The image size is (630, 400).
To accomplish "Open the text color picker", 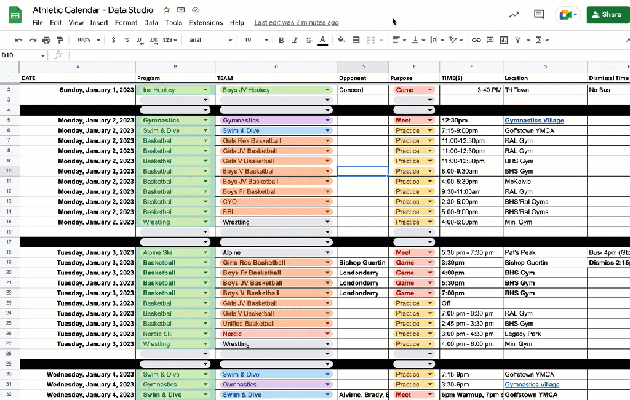I will tap(323, 40).
